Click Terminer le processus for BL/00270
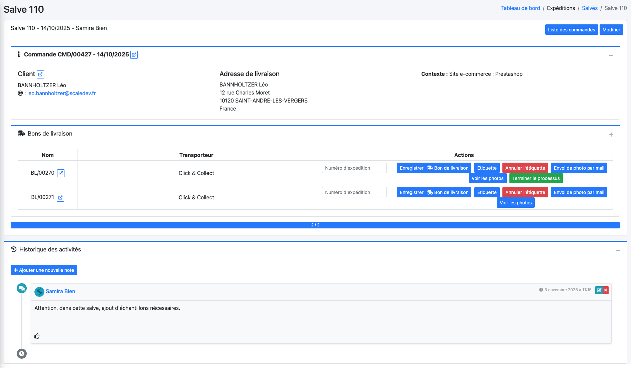 click(536, 178)
